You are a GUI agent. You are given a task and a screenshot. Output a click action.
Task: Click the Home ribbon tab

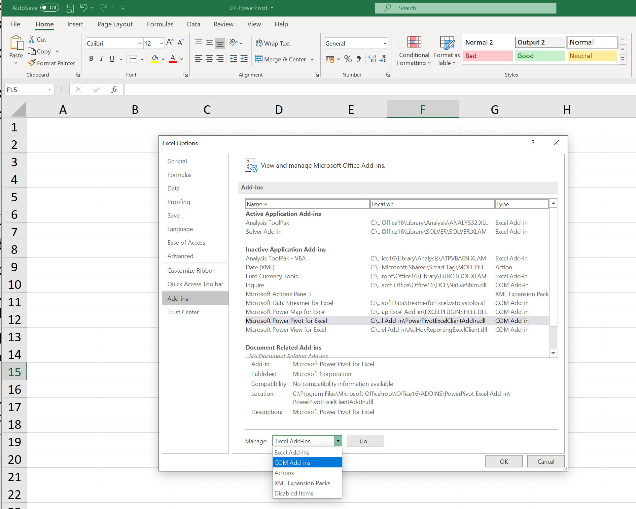(44, 24)
